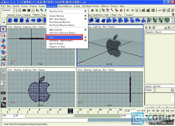Choose Goal from the Particles menu
The width and height of the screenshot is (175, 126).
64,37
